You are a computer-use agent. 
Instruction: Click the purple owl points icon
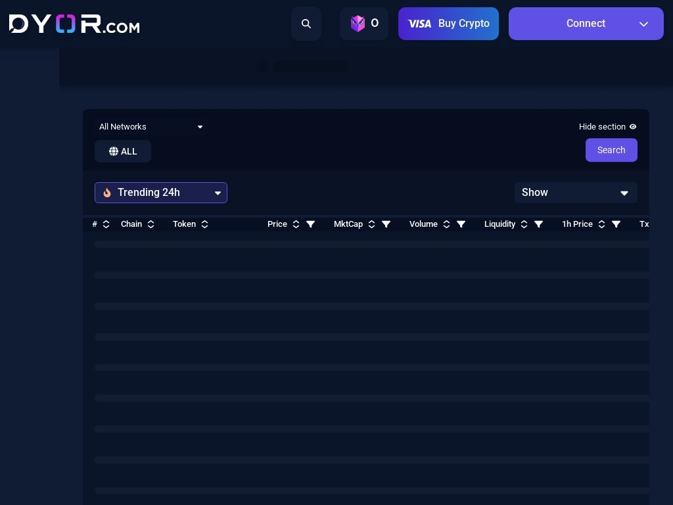[358, 24]
